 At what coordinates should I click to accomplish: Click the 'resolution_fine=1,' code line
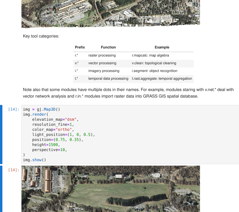point(53,125)
